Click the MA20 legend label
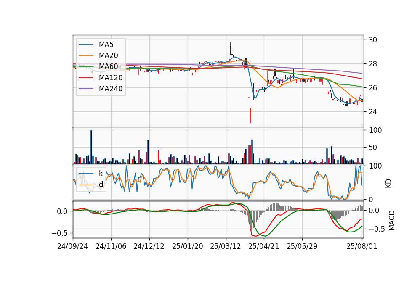This screenshot has height=290, width=404. pos(108,55)
